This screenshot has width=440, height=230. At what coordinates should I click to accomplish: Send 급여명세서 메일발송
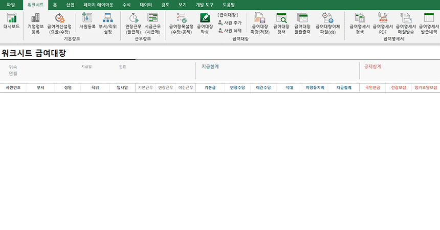coord(406,24)
